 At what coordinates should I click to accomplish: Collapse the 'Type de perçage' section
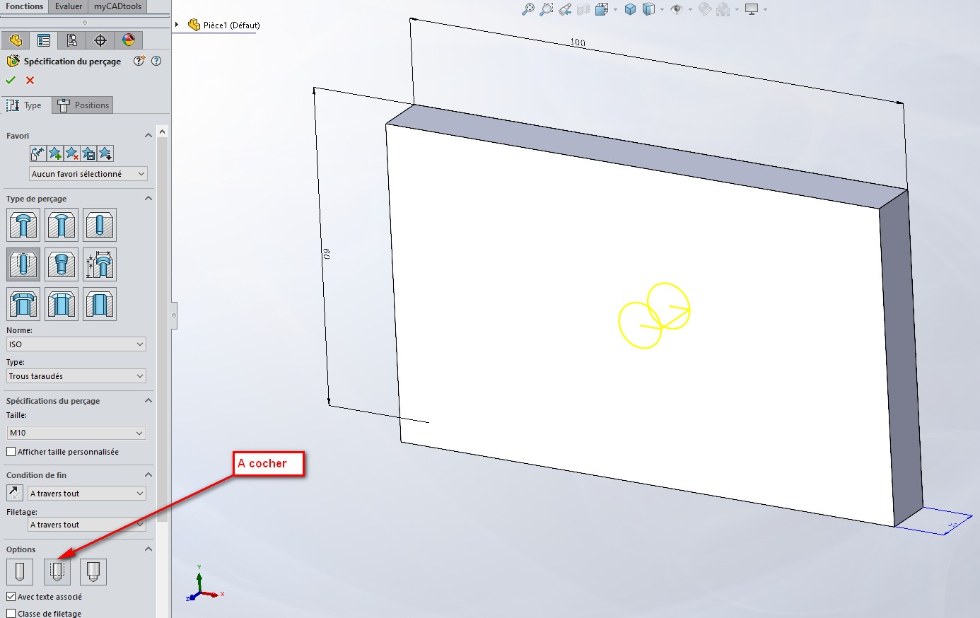point(148,199)
